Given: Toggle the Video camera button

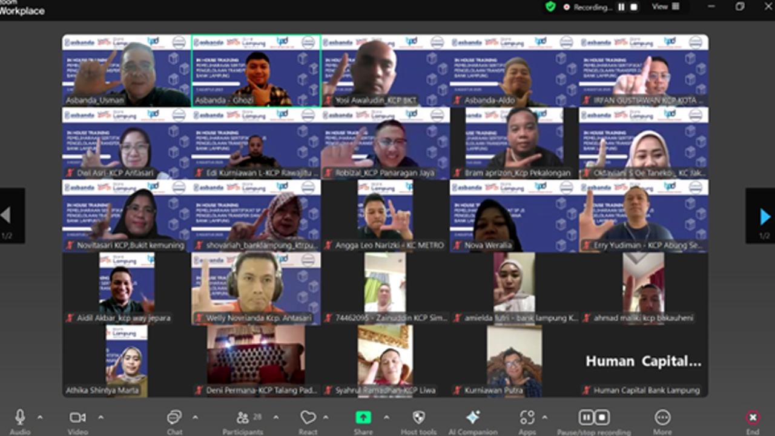Looking at the screenshot, I should 77,417.
